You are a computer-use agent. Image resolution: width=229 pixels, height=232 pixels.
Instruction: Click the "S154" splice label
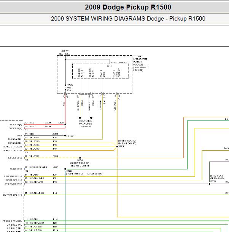80,160
